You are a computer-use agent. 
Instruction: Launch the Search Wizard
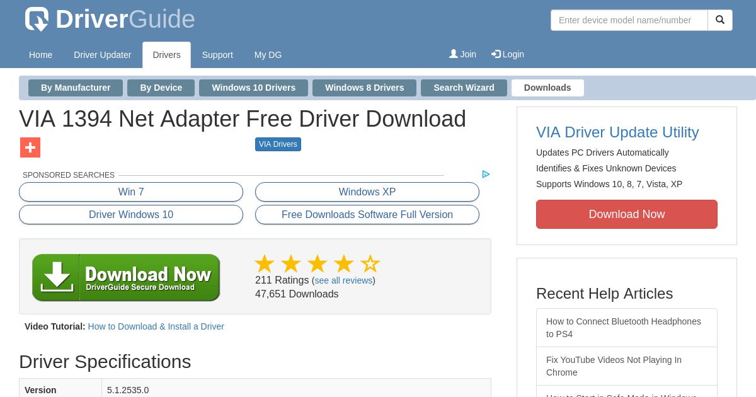coord(464,88)
